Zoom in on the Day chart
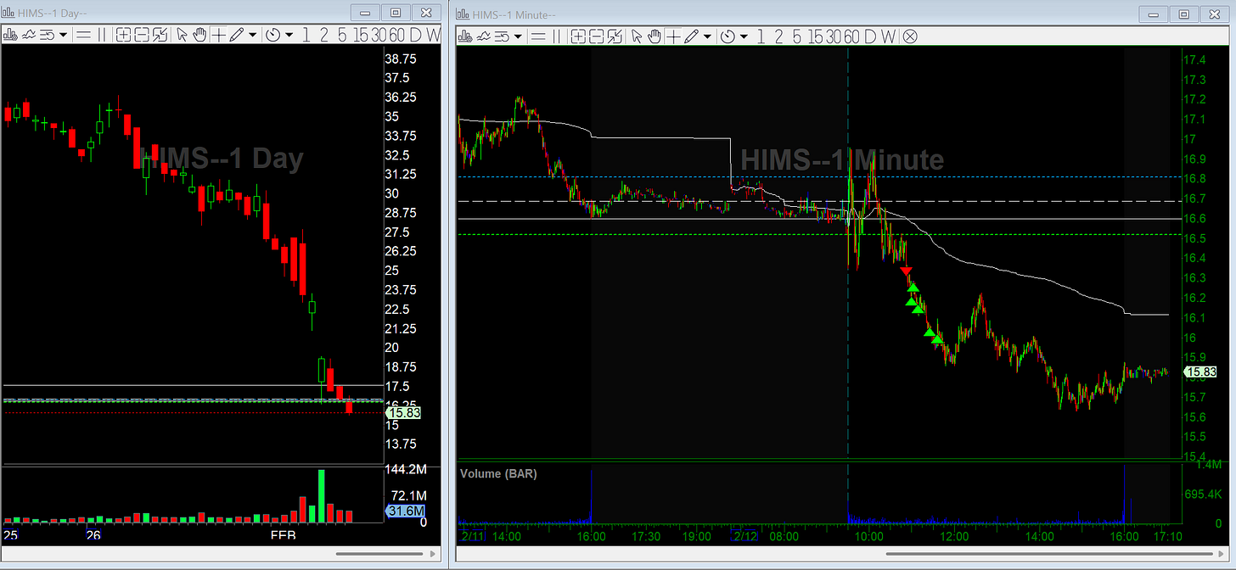1236x570 pixels. 123,35
